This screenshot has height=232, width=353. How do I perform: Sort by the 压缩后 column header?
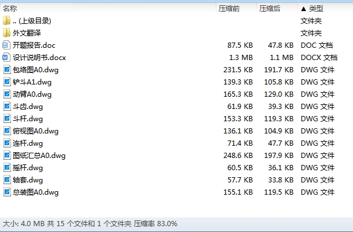(277, 9)
